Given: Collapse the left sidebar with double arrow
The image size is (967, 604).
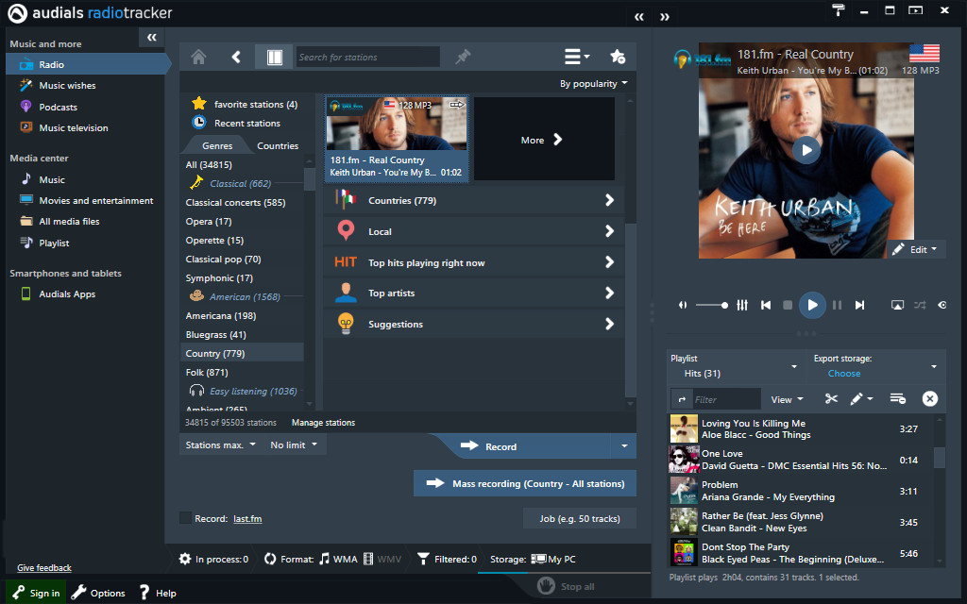Looking at the screenshot, I should (x=152, y=38).
